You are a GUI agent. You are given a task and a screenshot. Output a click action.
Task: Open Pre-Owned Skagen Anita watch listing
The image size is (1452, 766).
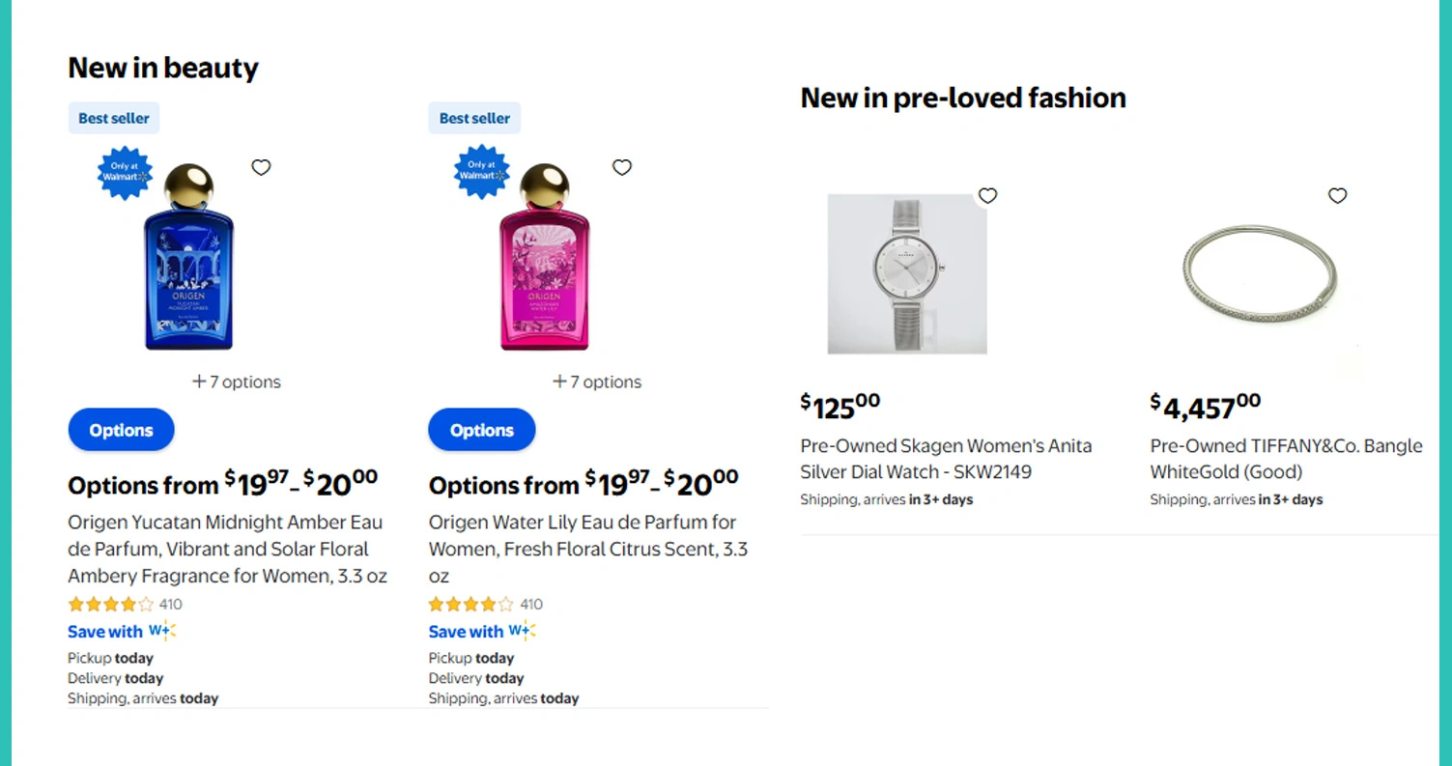tap(946, 459)
